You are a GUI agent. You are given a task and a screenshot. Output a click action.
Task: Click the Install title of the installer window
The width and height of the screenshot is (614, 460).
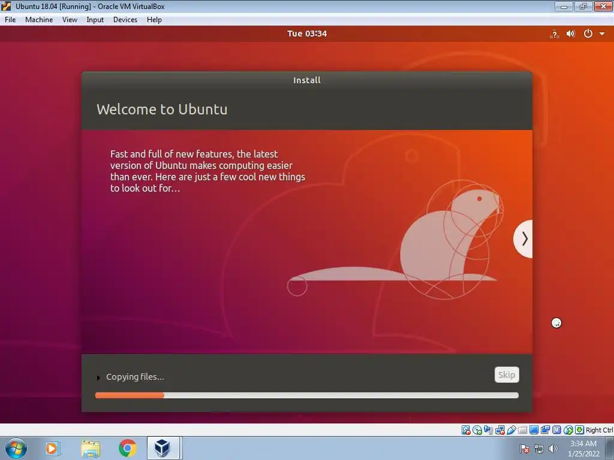pyautogui.click(x=307, y=80)
